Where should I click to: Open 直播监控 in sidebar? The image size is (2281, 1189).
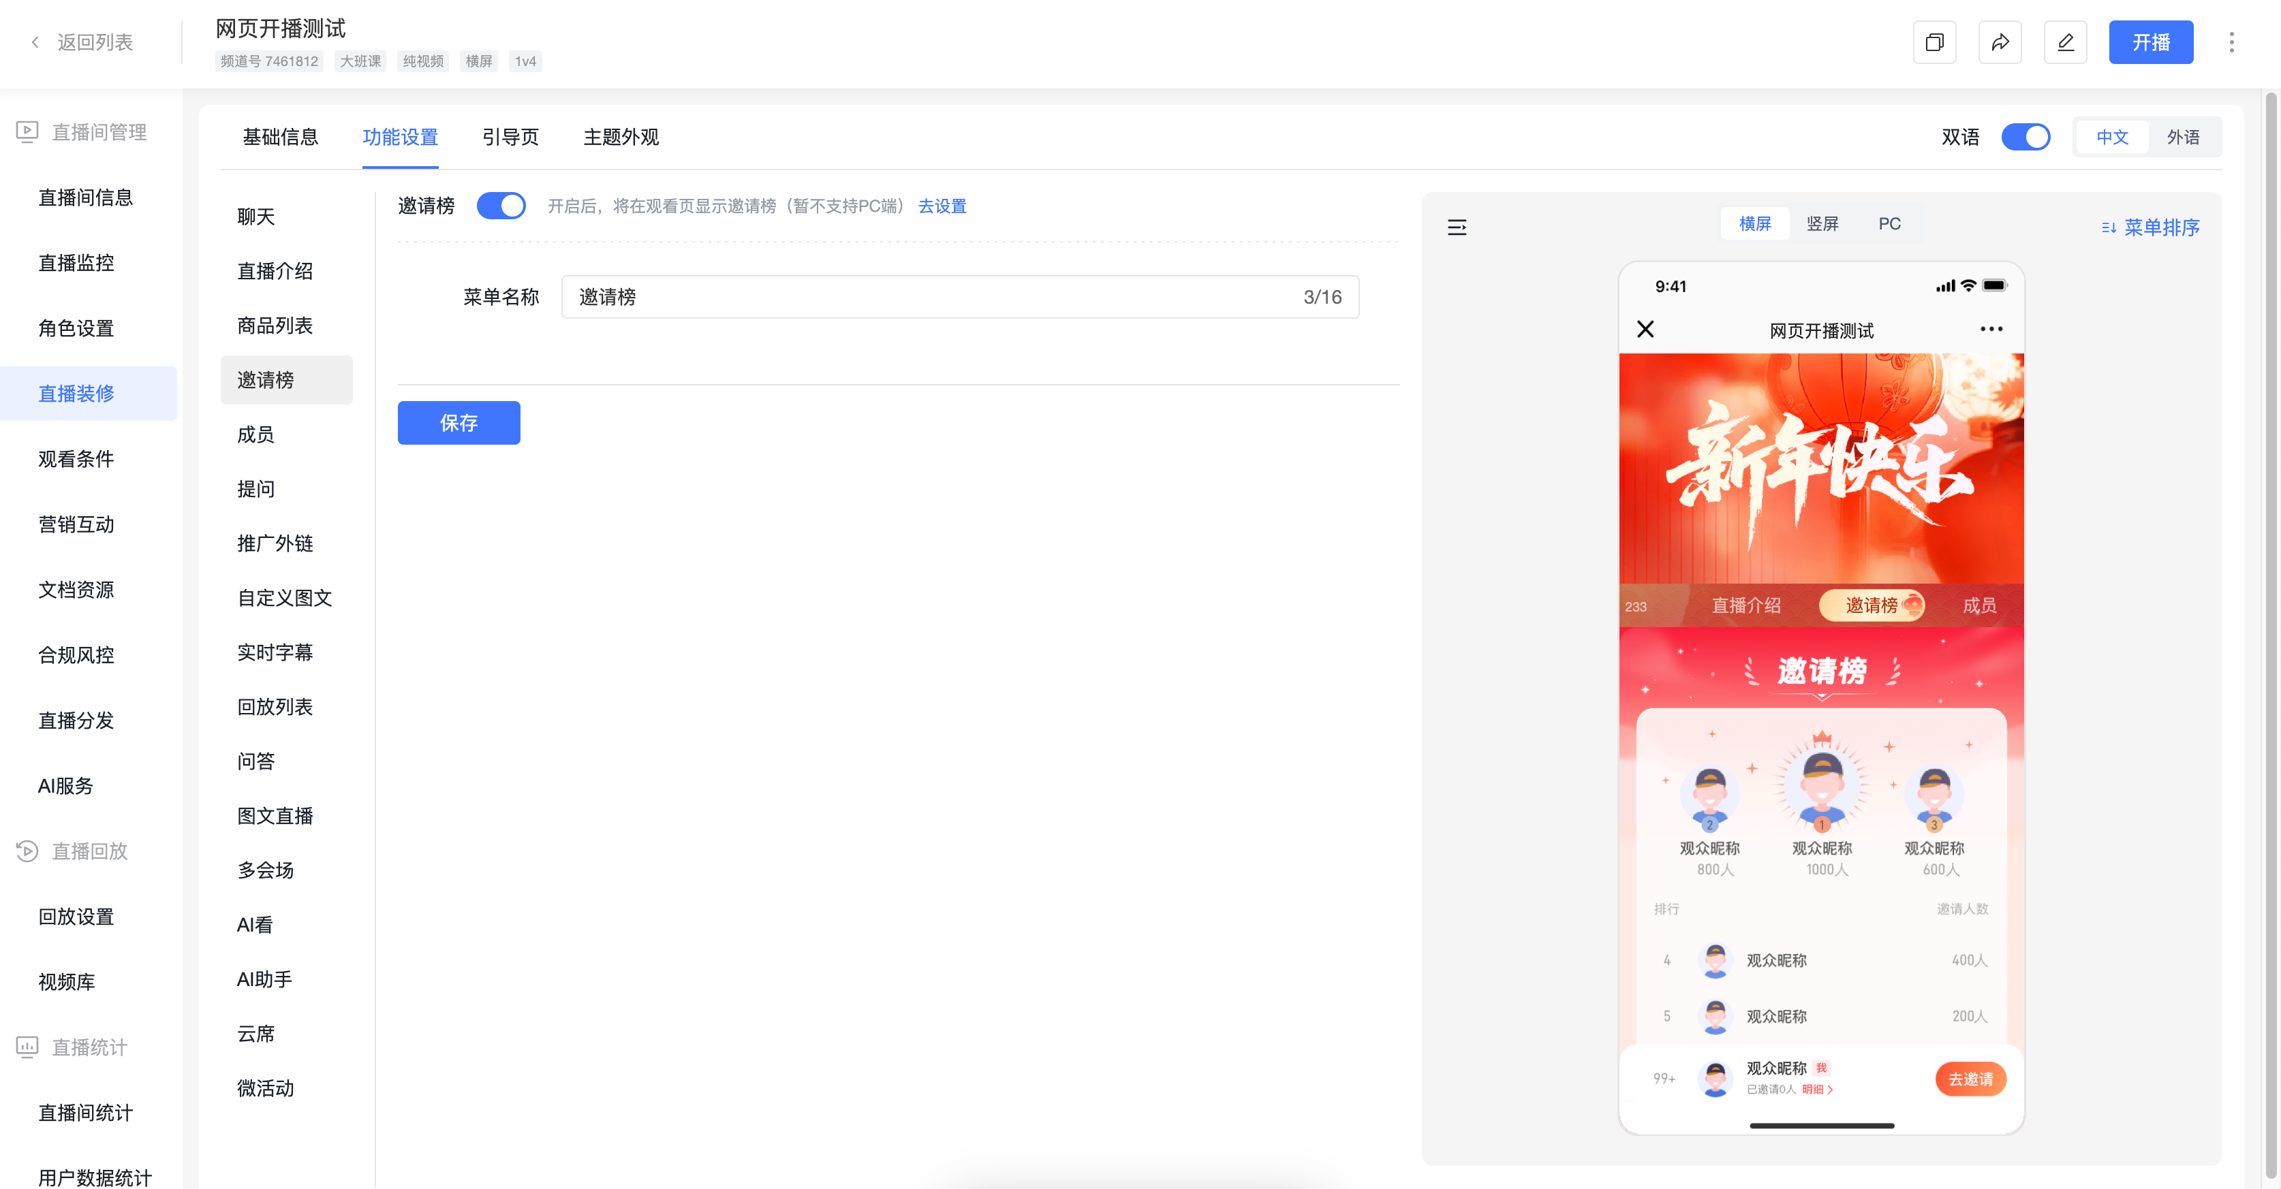tap(76, 263)
